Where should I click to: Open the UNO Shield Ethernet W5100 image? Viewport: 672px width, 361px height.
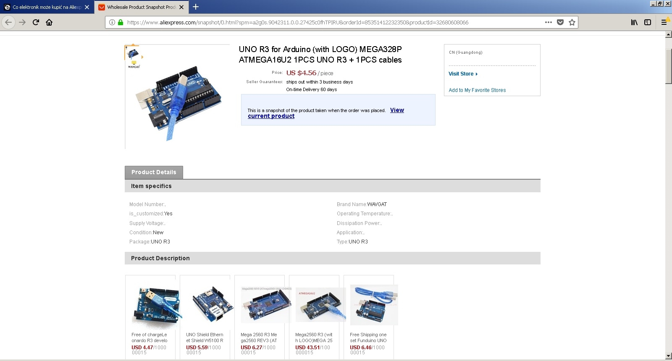[x=211, y=306]
